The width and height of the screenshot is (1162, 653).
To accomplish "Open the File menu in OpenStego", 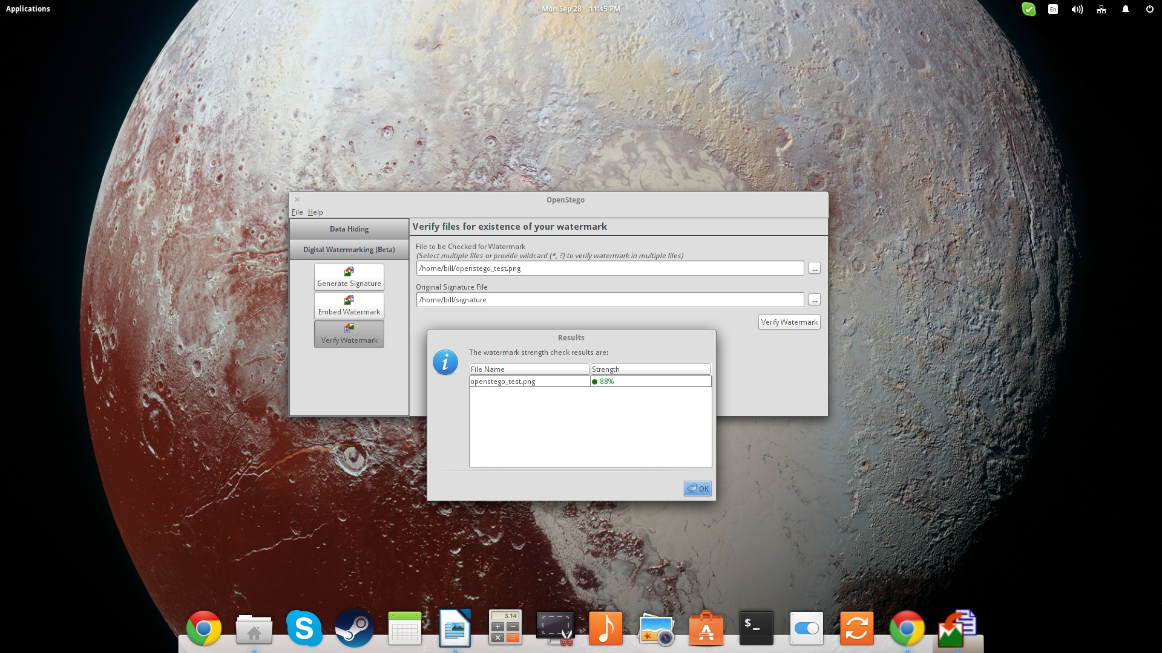I will (297, 212).
